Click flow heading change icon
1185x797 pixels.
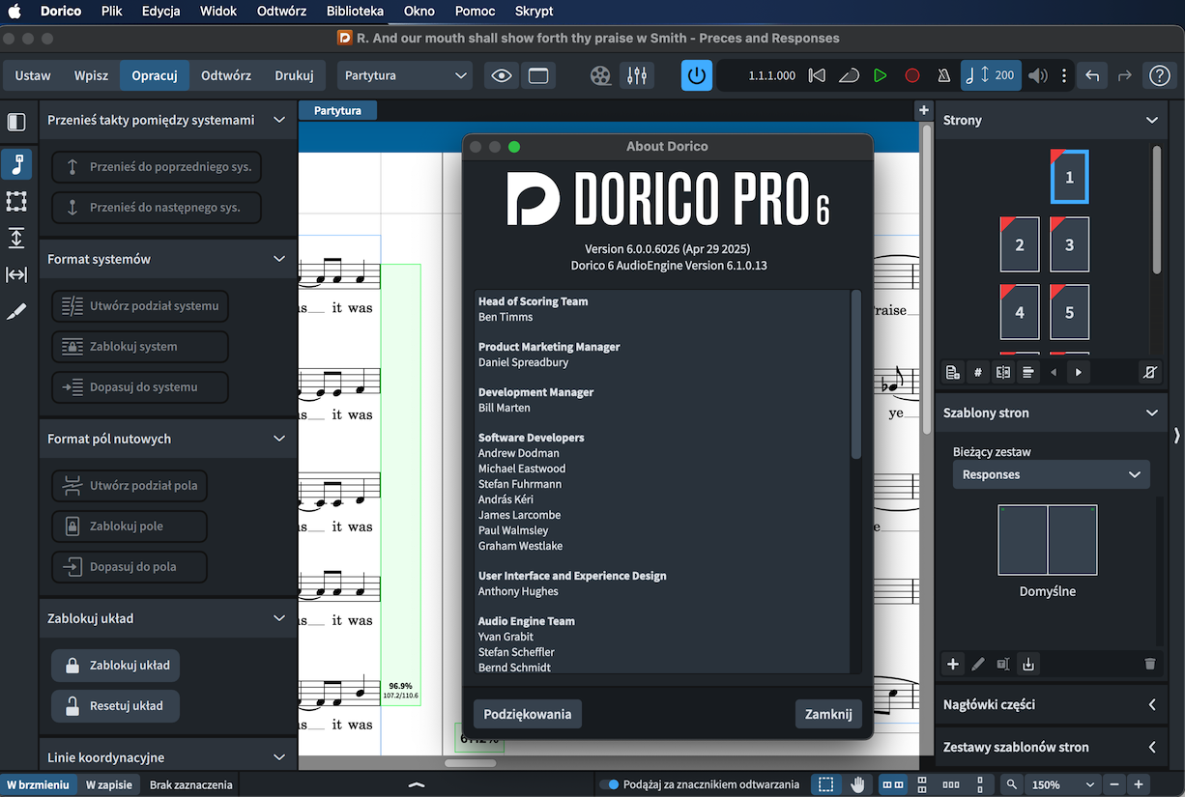(1028, 372)
